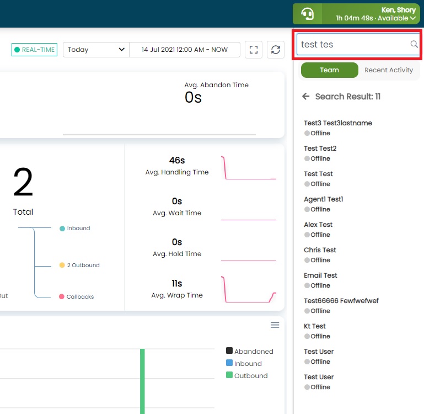Select agent Kt Test
This screenshot has height=414, width=424.
tap(314, 326)
